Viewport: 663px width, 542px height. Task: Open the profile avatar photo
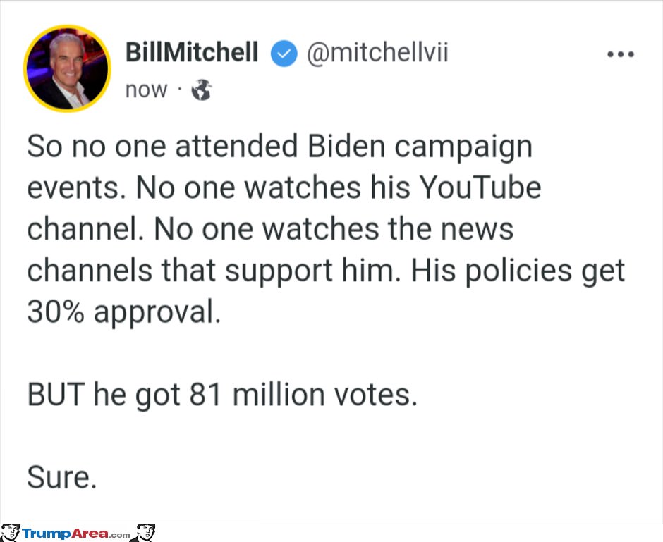(67, 68)
